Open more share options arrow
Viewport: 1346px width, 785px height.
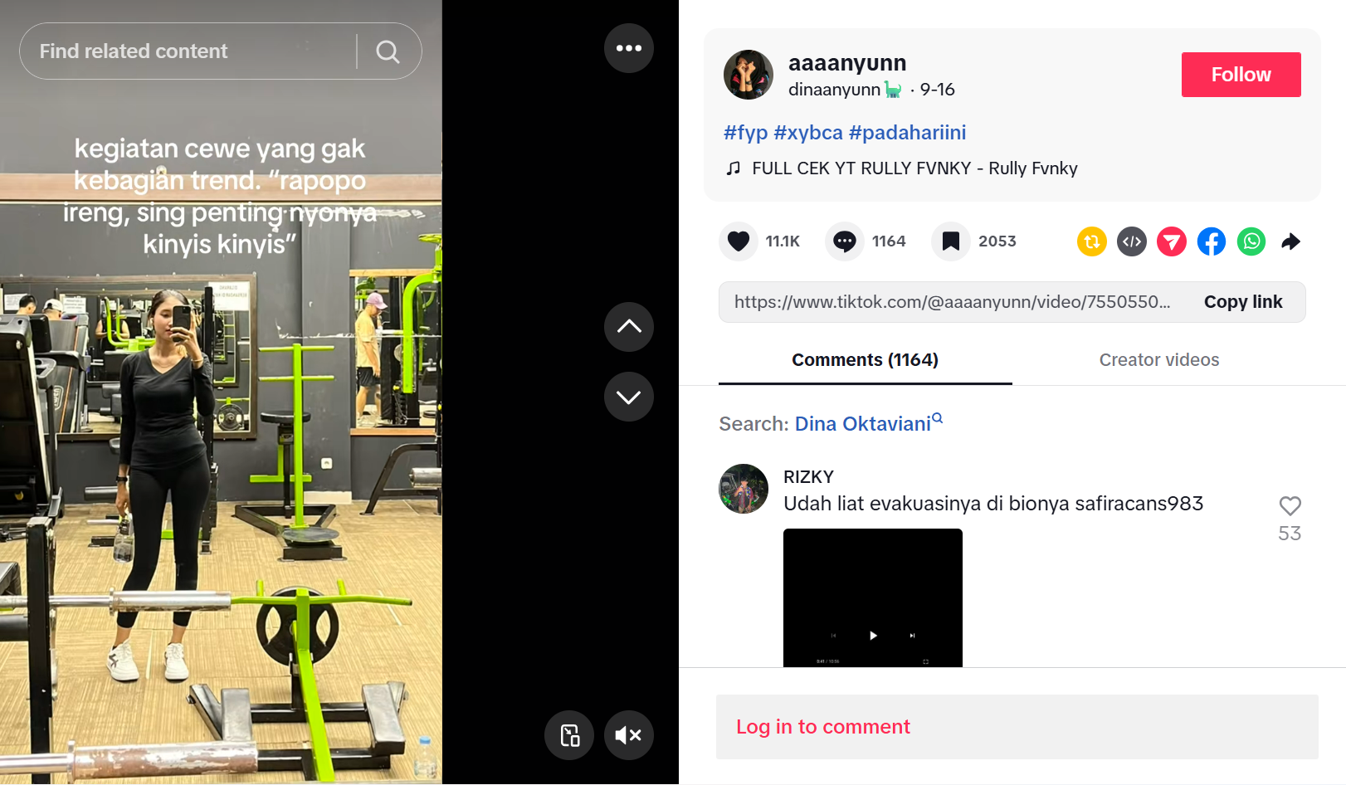(x=1291, y=241)
